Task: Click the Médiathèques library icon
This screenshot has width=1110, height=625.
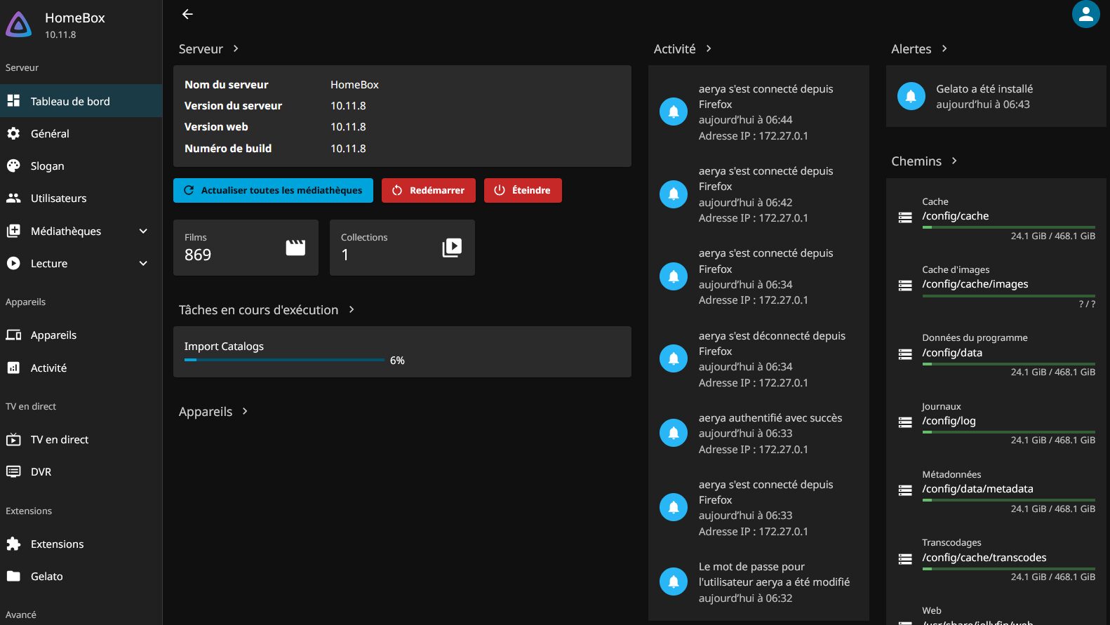Action: pyautogui.click(x=13, y=231)
